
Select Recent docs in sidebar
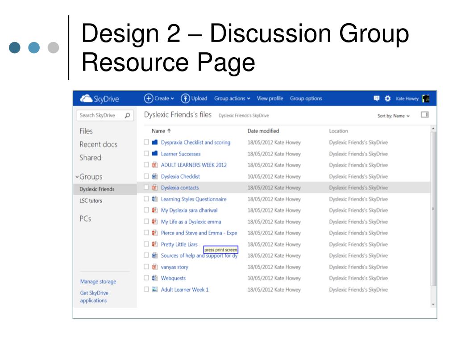pos(99,144)
